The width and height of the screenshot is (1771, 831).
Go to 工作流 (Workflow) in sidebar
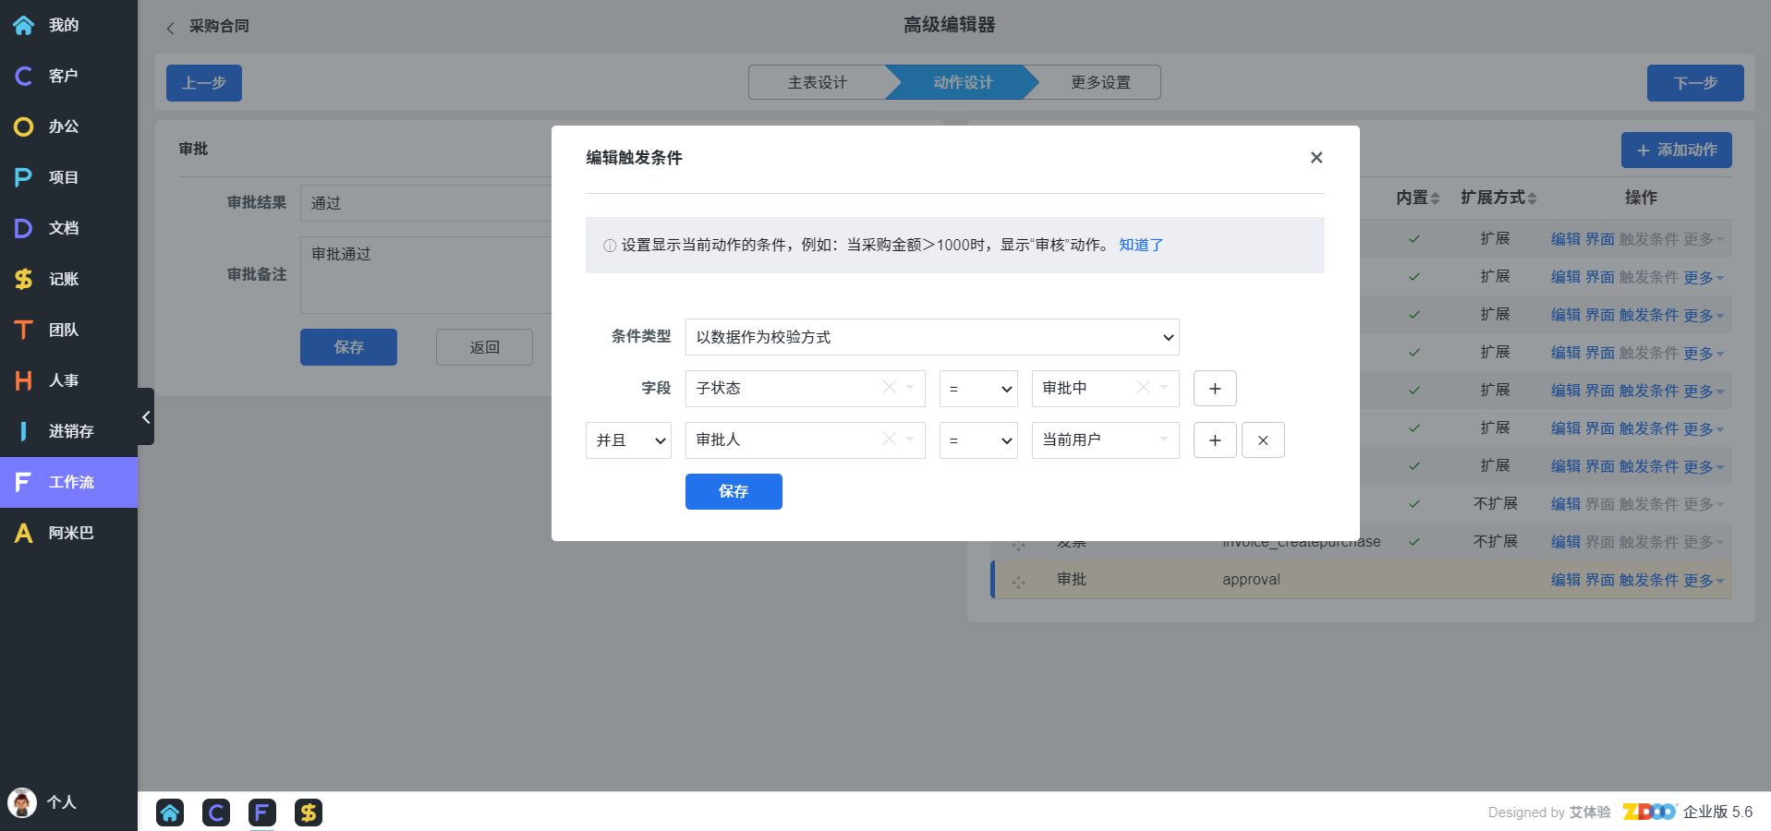(x=68, y=482)
